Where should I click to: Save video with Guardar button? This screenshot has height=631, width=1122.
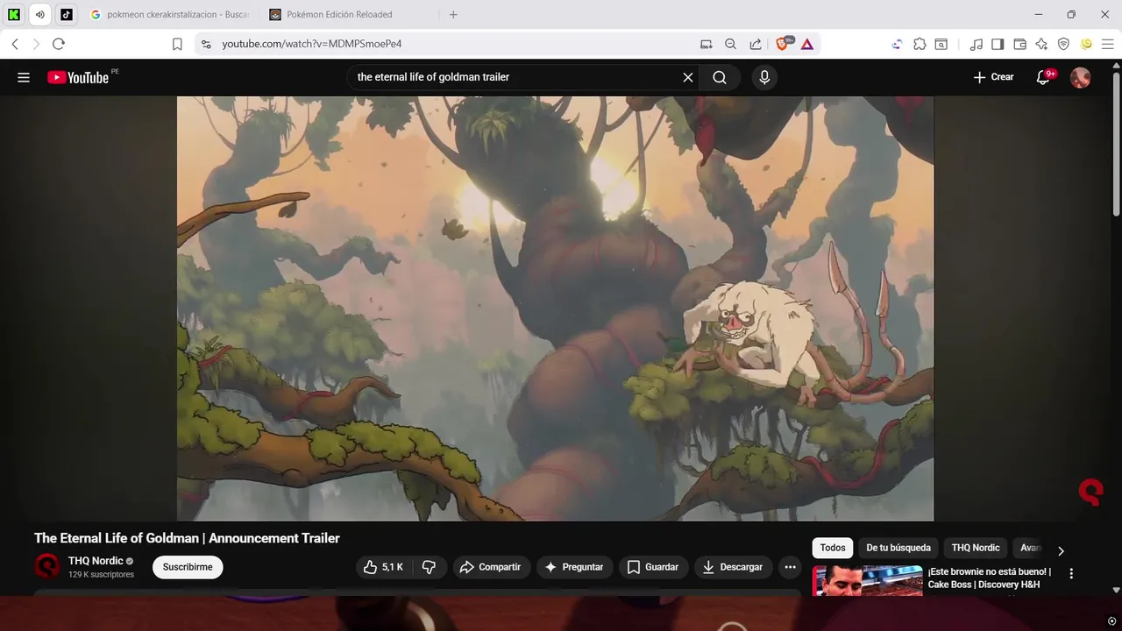pyautogui.click(x=652, y=567)
